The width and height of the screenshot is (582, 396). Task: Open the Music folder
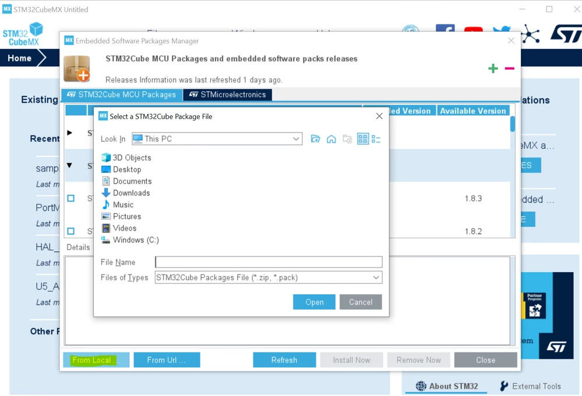point(117,205)
